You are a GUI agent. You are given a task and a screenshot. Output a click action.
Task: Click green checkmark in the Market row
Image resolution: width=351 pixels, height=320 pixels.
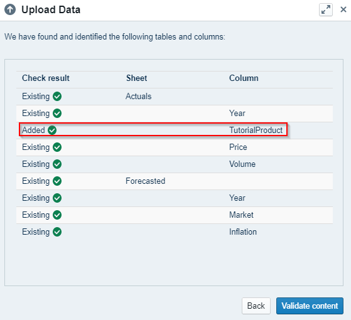click(57, 215)
